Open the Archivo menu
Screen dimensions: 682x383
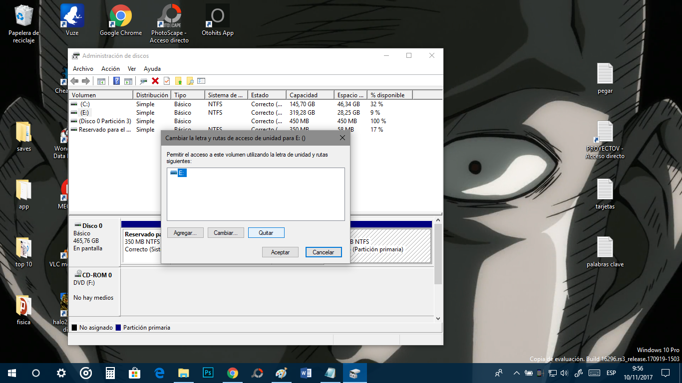(83, 69)
